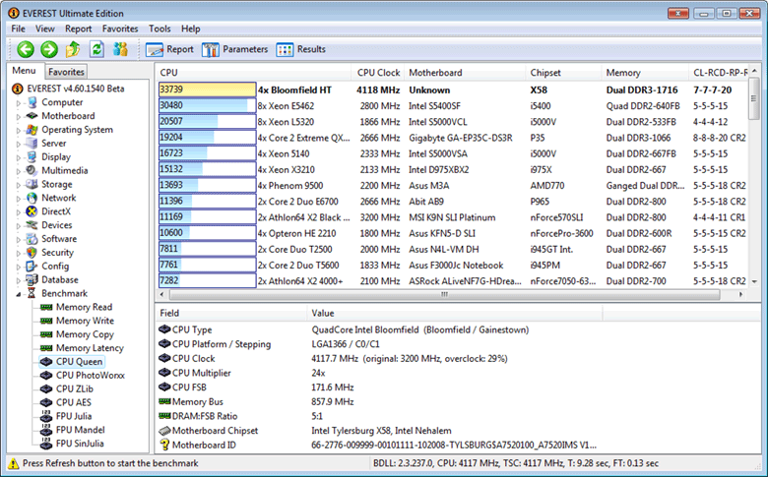This screenshot has height=477, width=768.
Task: Collapse the Benchmark tree node
Action: 19,294
